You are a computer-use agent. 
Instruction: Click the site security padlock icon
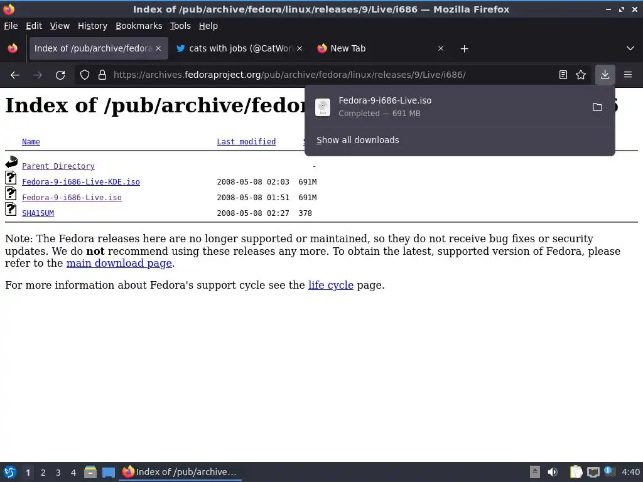102,75
